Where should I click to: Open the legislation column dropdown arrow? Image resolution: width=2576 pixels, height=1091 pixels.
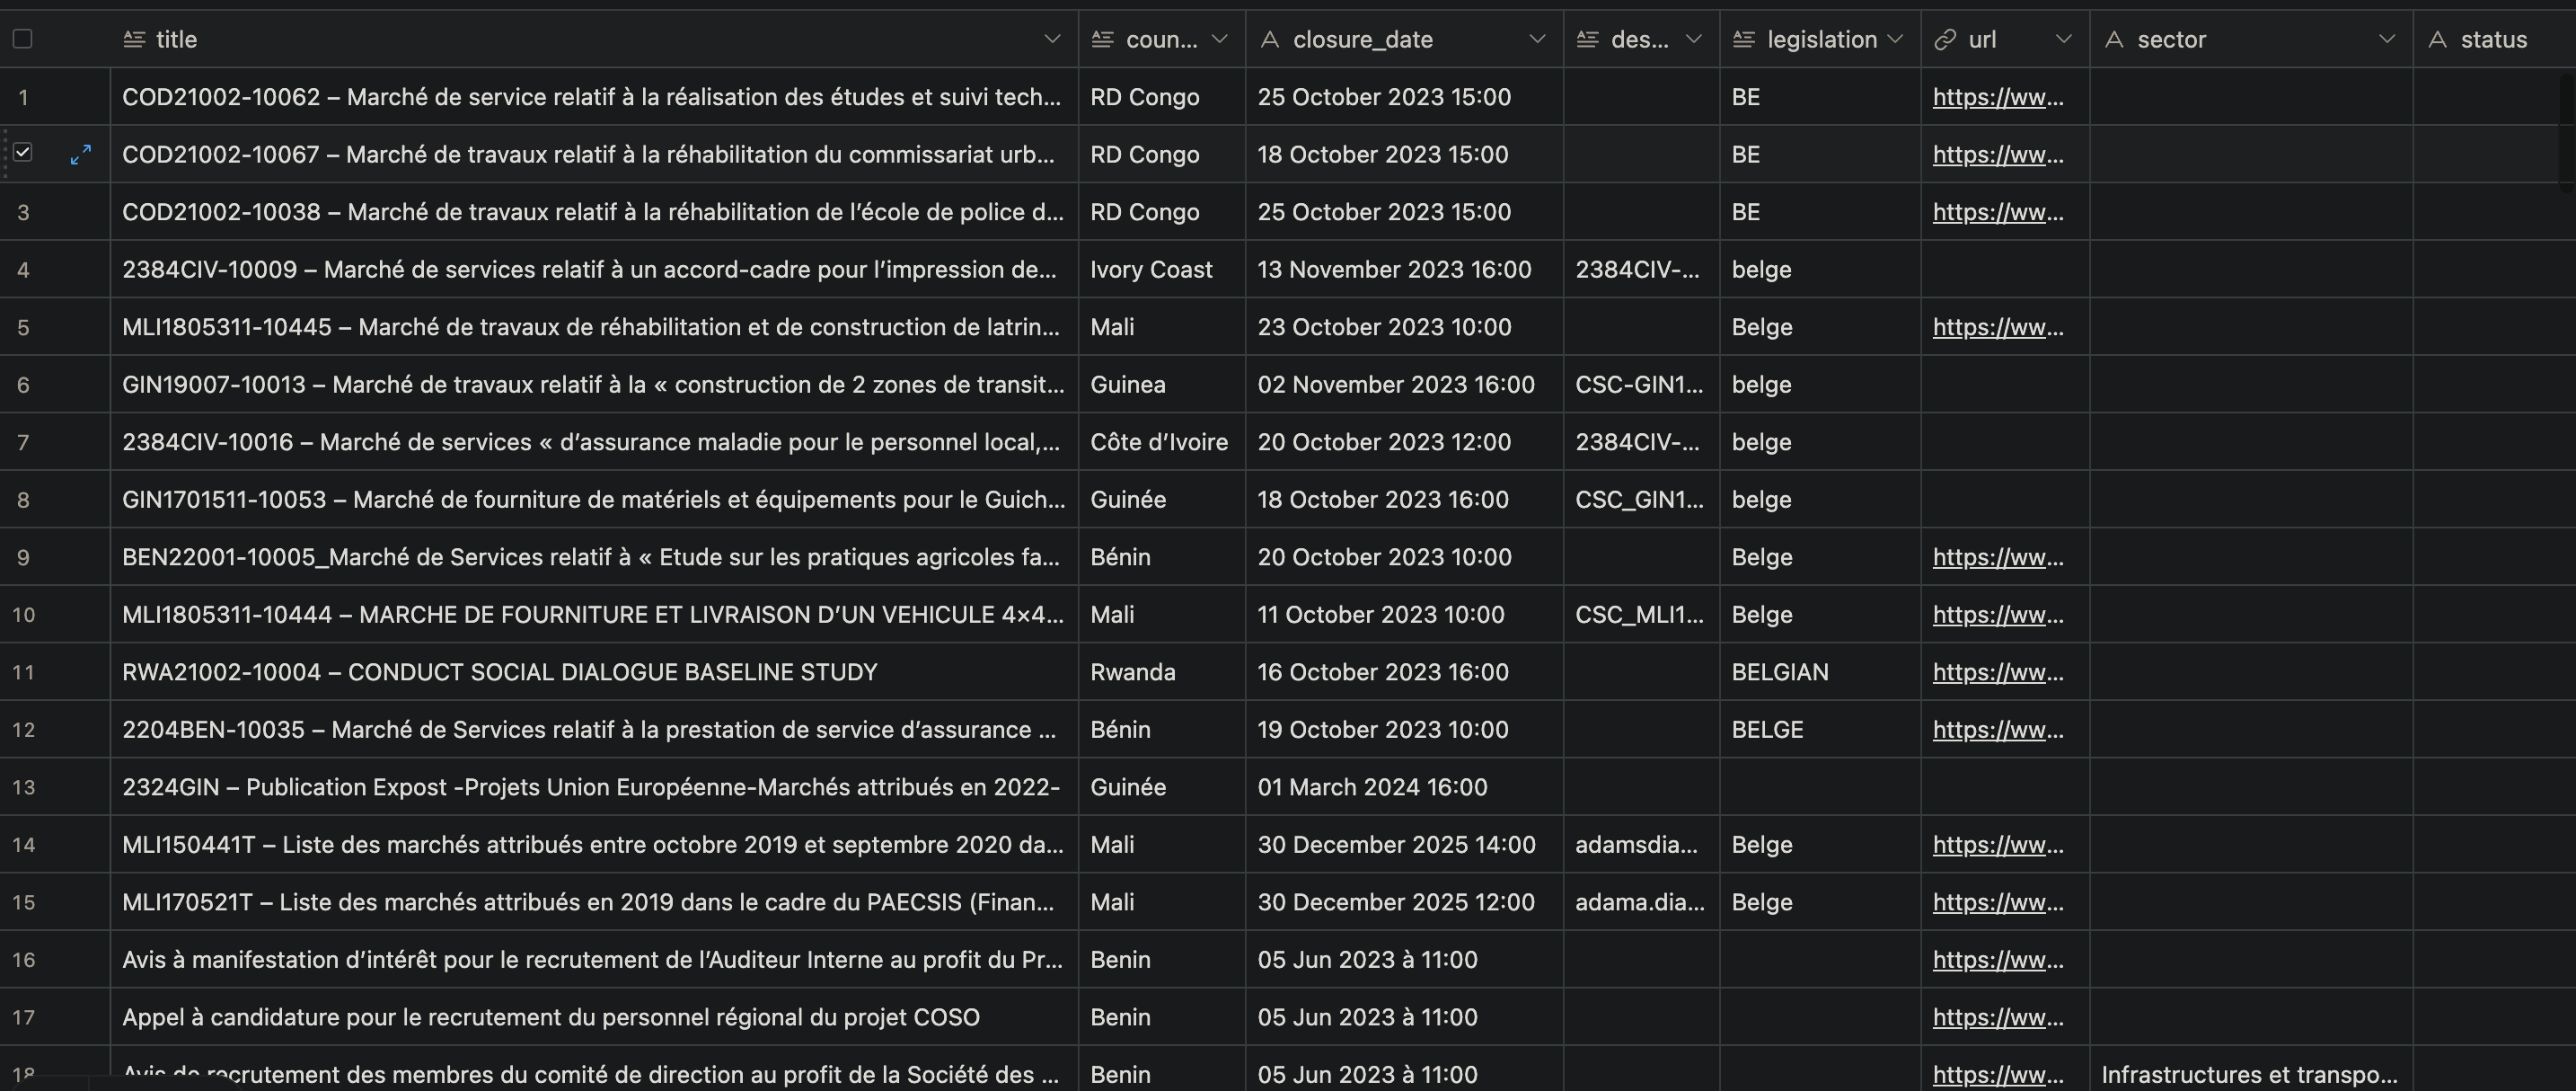(1895, 39)
